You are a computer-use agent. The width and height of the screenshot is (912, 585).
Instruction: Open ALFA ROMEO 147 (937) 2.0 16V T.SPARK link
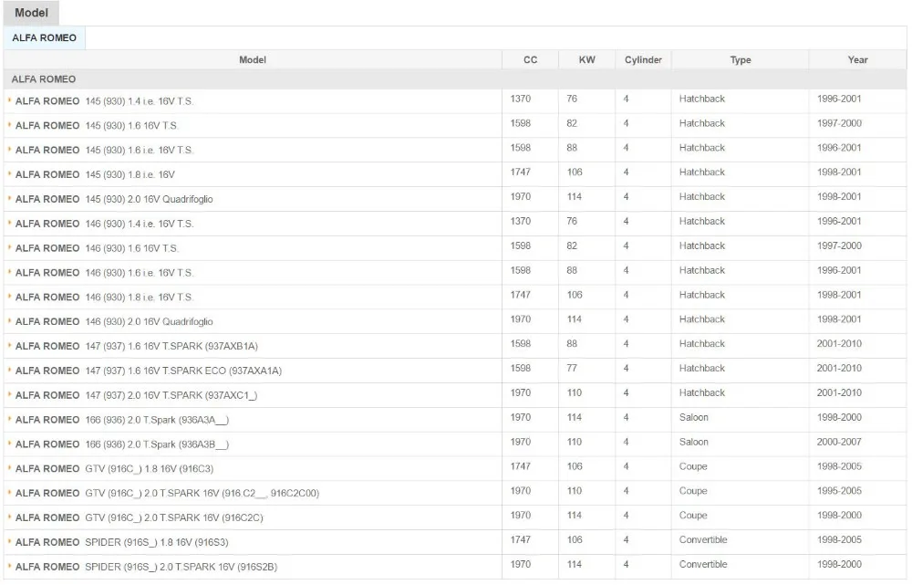136,395
